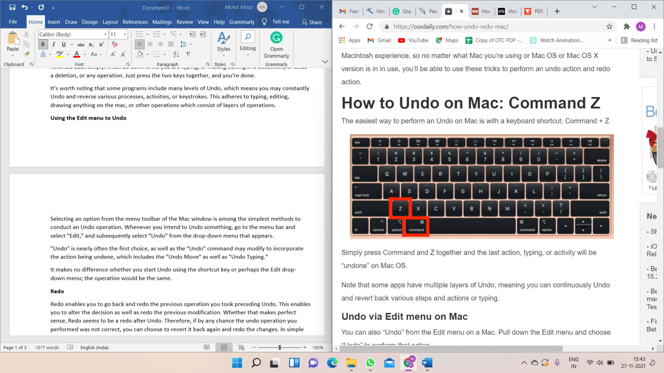Collapse the ribbon with the chevron

325,61
